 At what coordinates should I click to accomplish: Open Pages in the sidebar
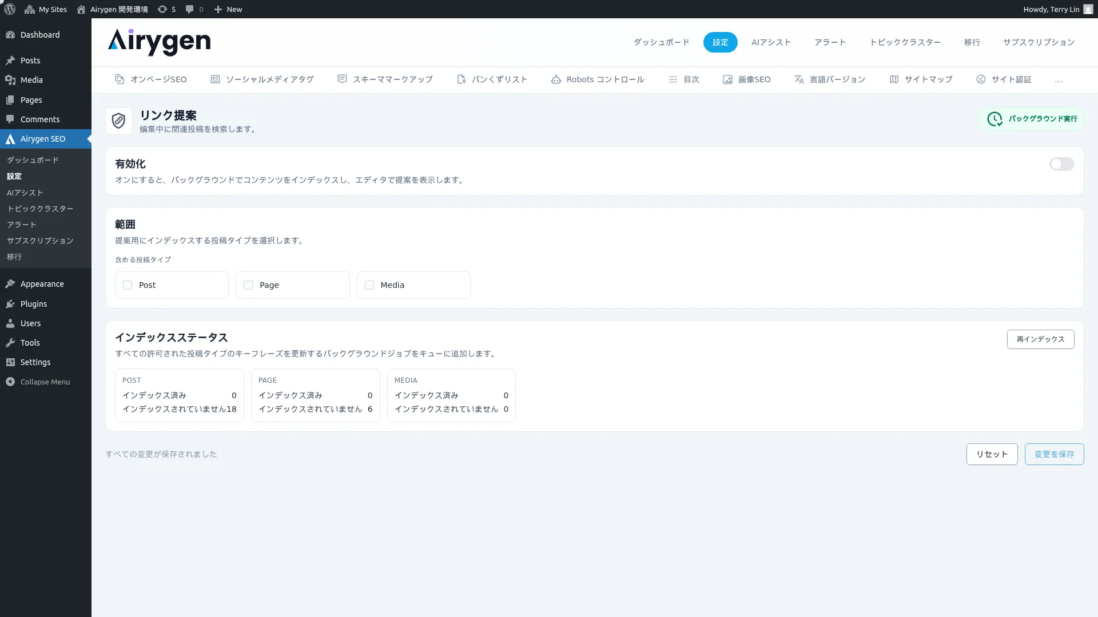pos(46,100)
